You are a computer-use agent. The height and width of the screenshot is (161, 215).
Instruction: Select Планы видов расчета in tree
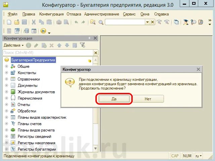(36, 130)
